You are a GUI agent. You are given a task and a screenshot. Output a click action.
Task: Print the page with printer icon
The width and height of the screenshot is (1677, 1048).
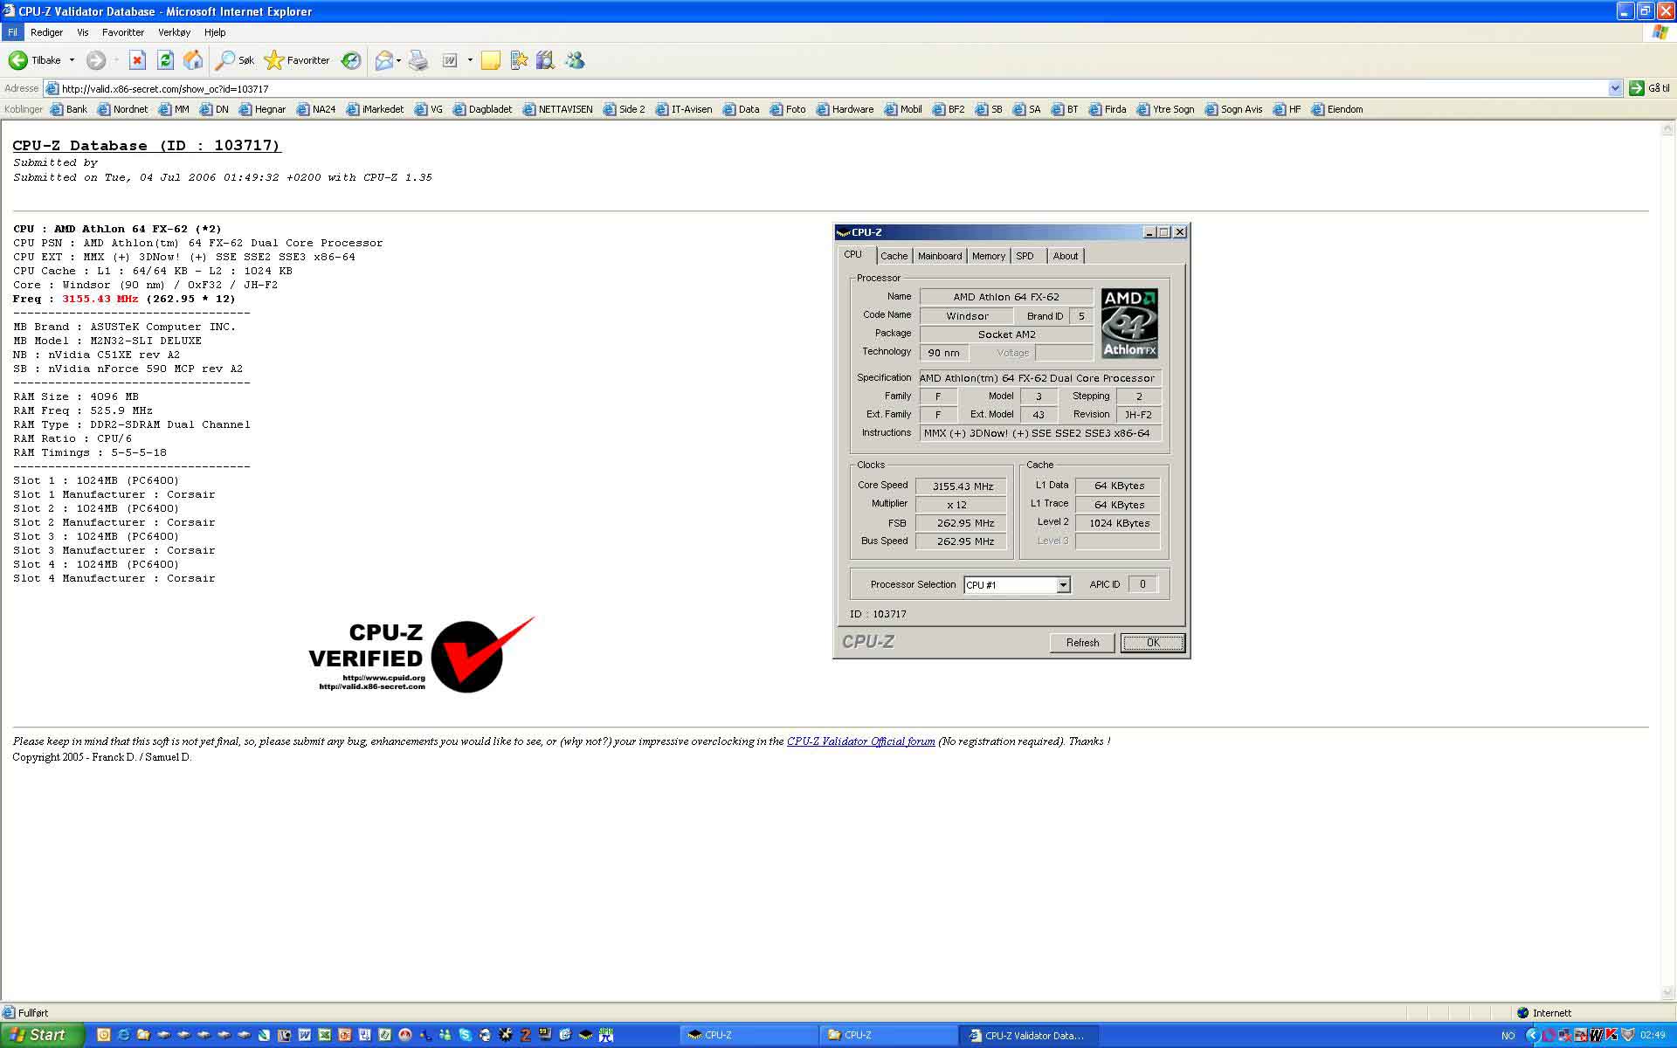point(419,60)
